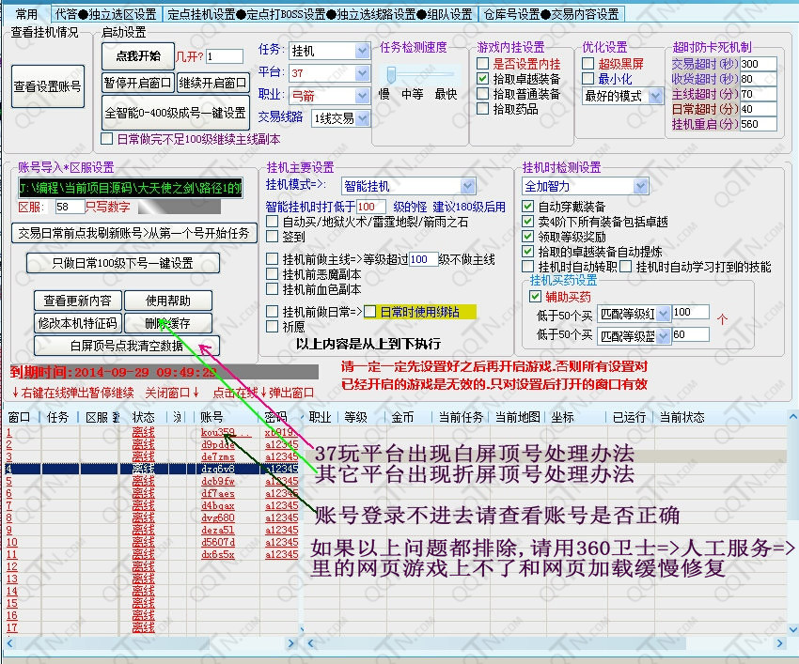Screen dimensions: 799x664
Task: Uncheck the 辅助买药 checkbox
Action: tap(536, 297)
